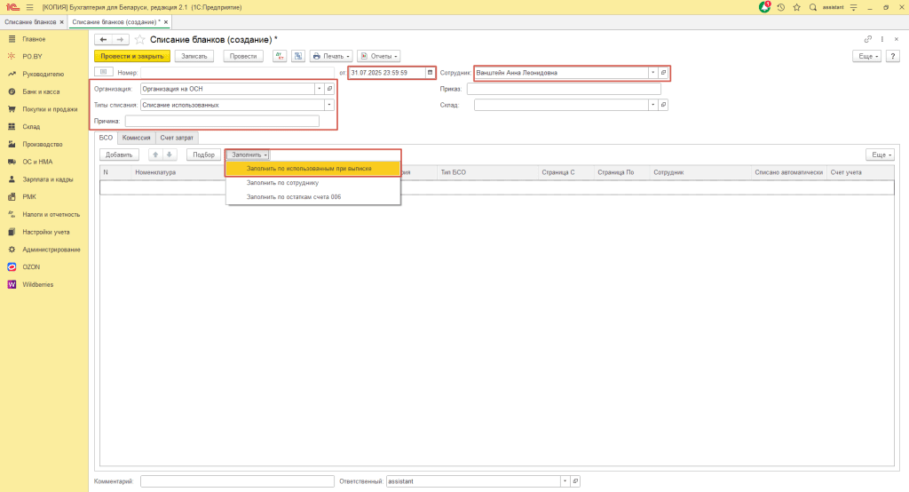
Task: Open the Отчеты dropdown
Action: 378,56
